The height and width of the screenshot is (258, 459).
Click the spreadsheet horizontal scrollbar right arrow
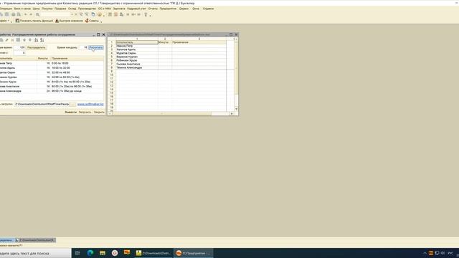[232, 113]
